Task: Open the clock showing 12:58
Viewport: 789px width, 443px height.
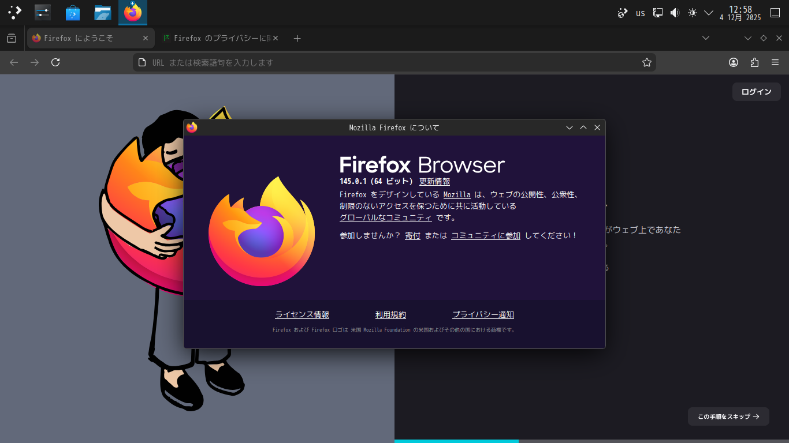Action: tap(740, 13)
